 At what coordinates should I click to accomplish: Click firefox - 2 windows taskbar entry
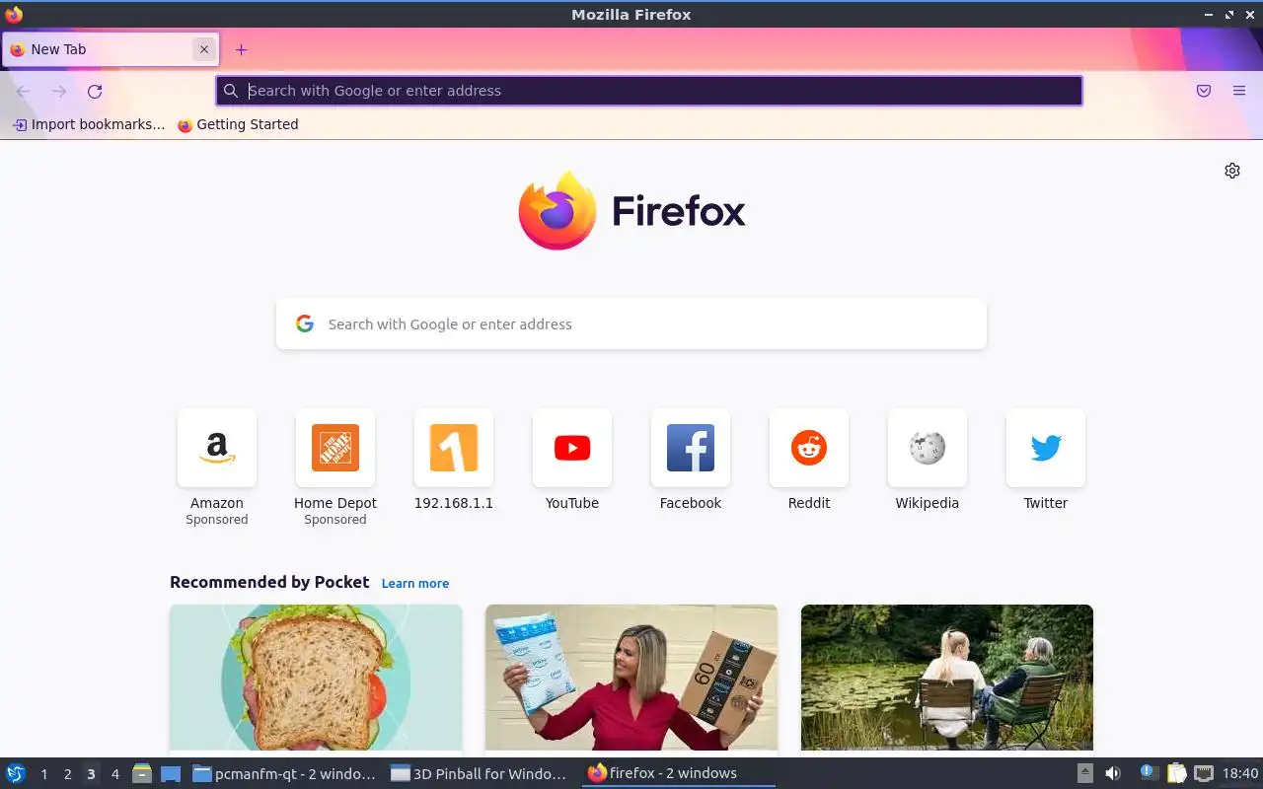(x=677, y=773)
